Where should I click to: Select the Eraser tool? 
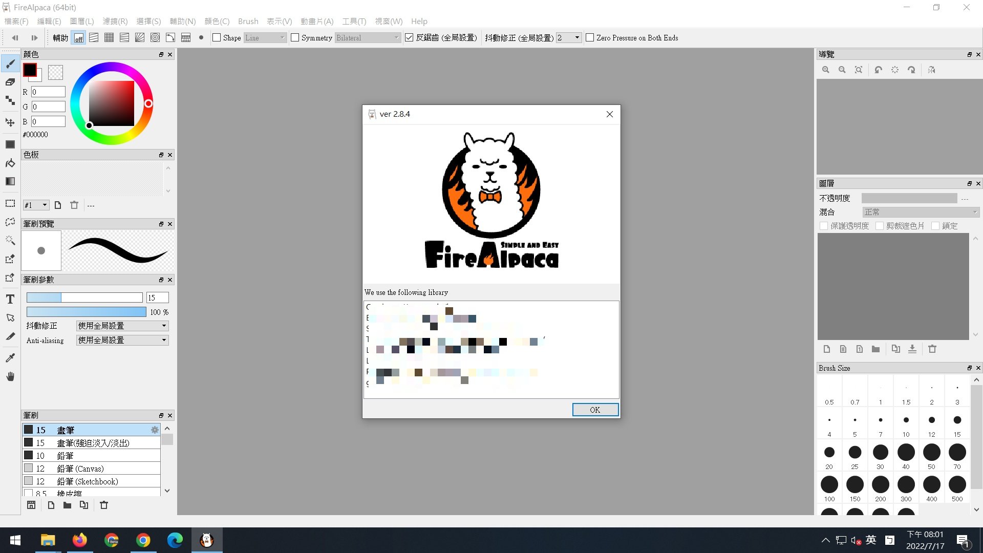click(10, 82)
